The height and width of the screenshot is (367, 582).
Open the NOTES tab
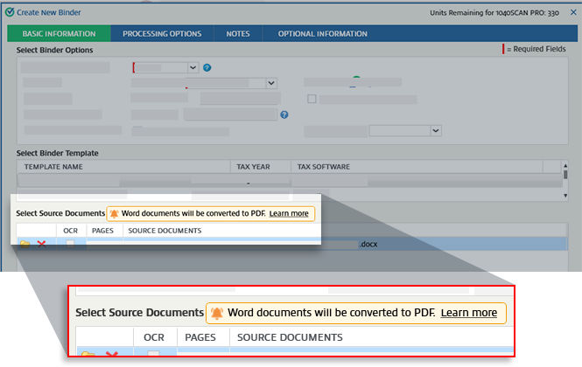point(238,34)
